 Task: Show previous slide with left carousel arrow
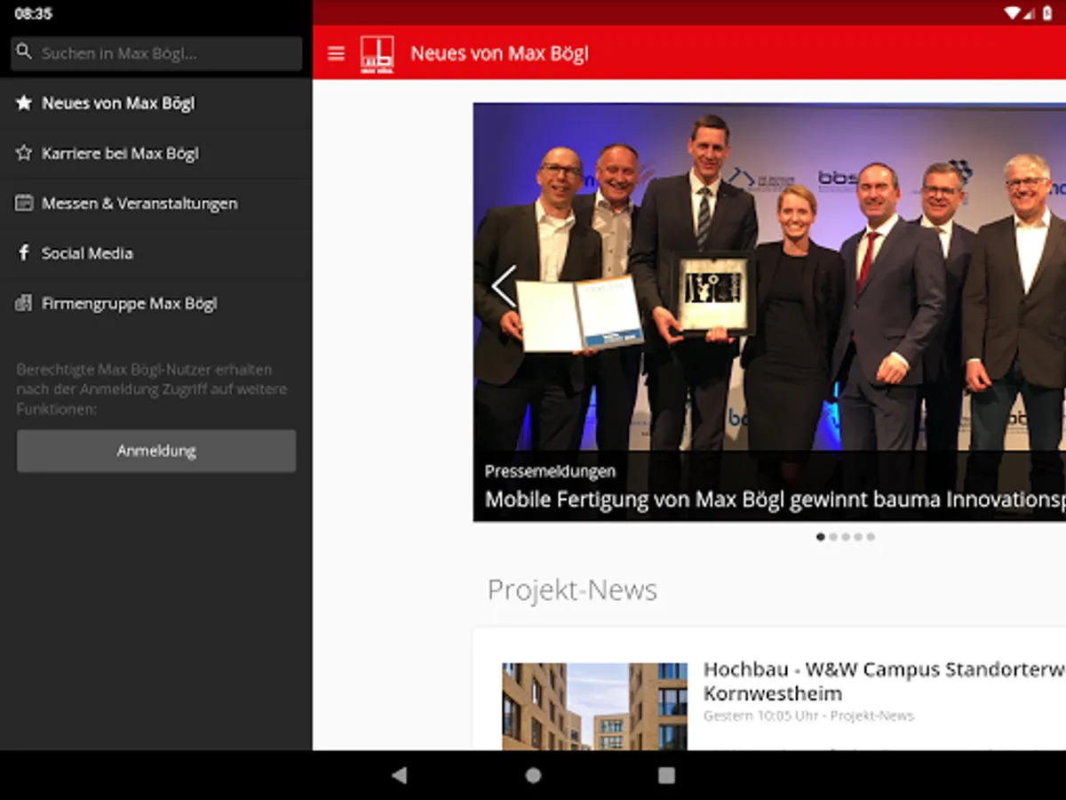[x=504, y=286]
